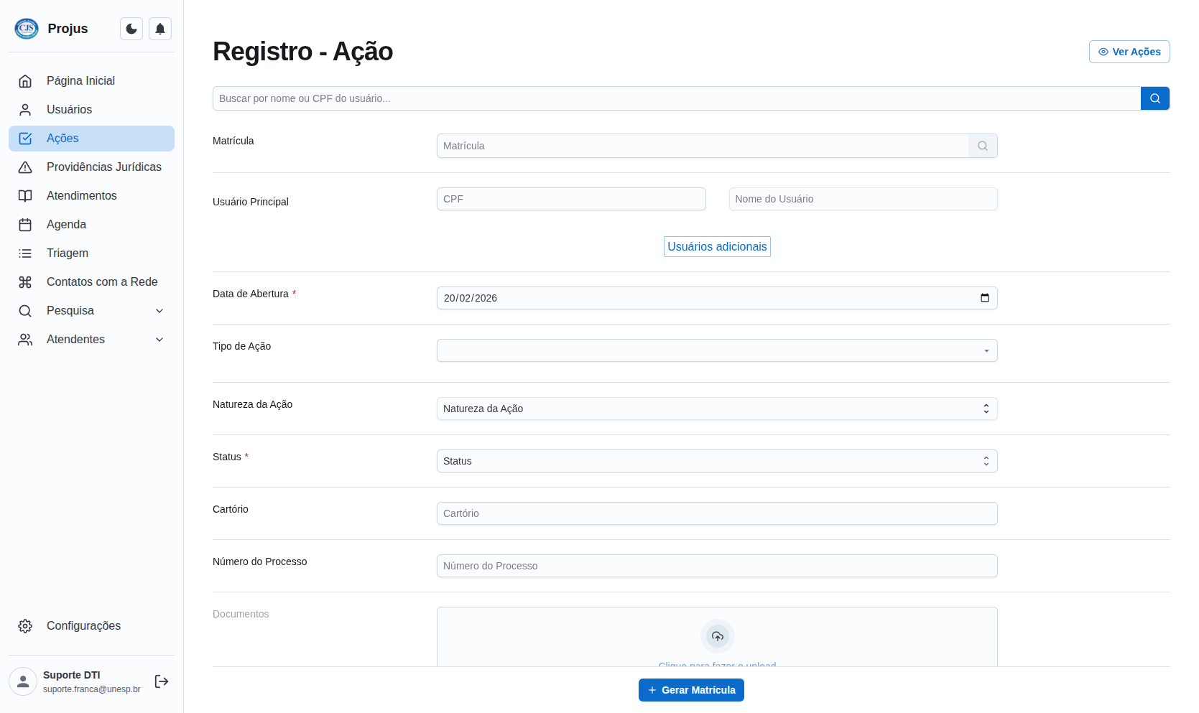Click the Ver Ações button
The width and height of the screenshot is (1199, 713).
1129,52
